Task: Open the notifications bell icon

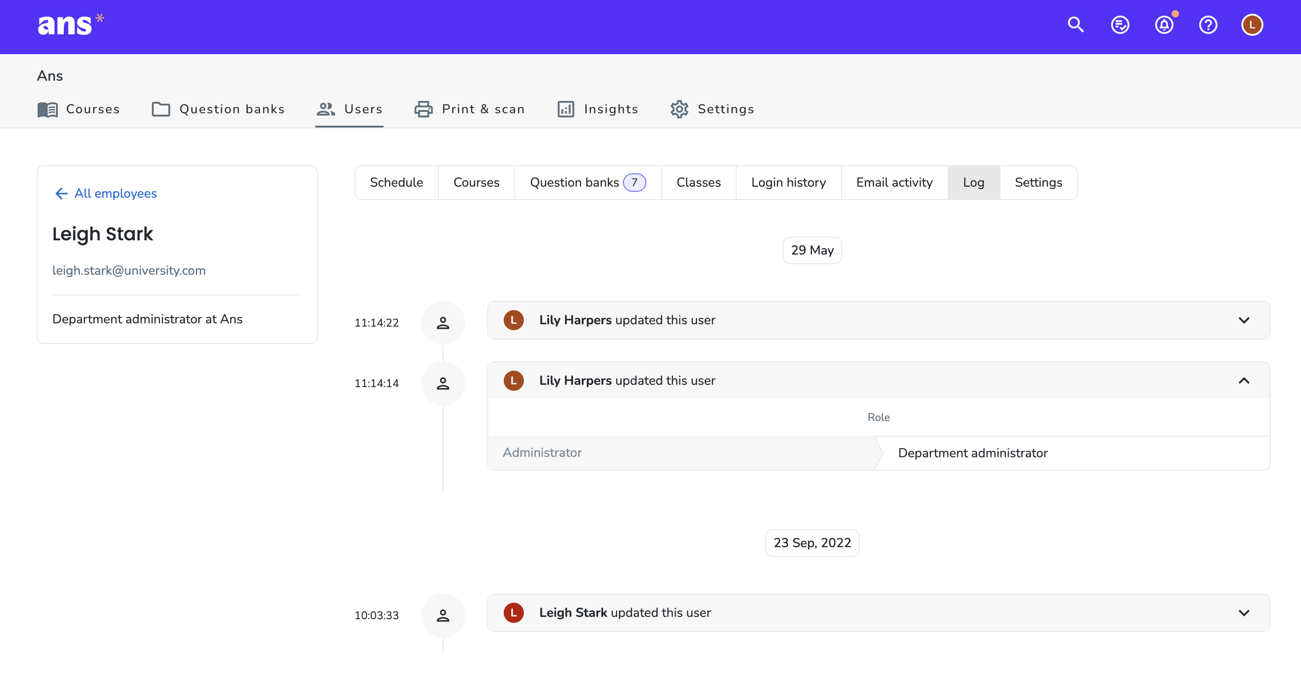Action: click(1164, 25)
